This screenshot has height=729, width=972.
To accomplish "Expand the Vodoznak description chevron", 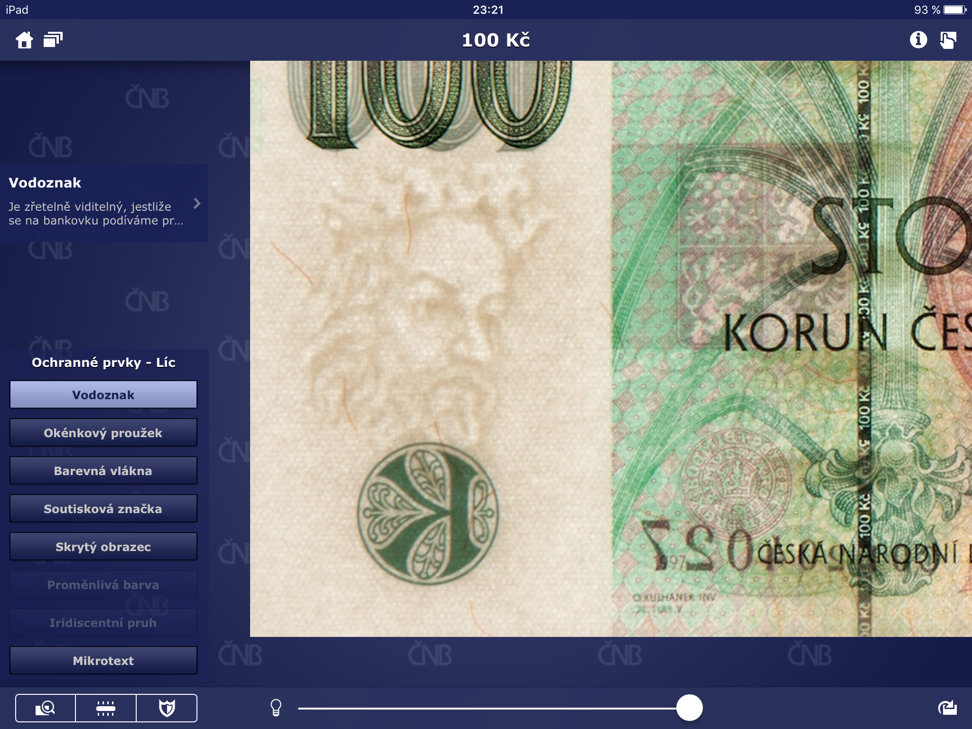I will click(197, 204).
